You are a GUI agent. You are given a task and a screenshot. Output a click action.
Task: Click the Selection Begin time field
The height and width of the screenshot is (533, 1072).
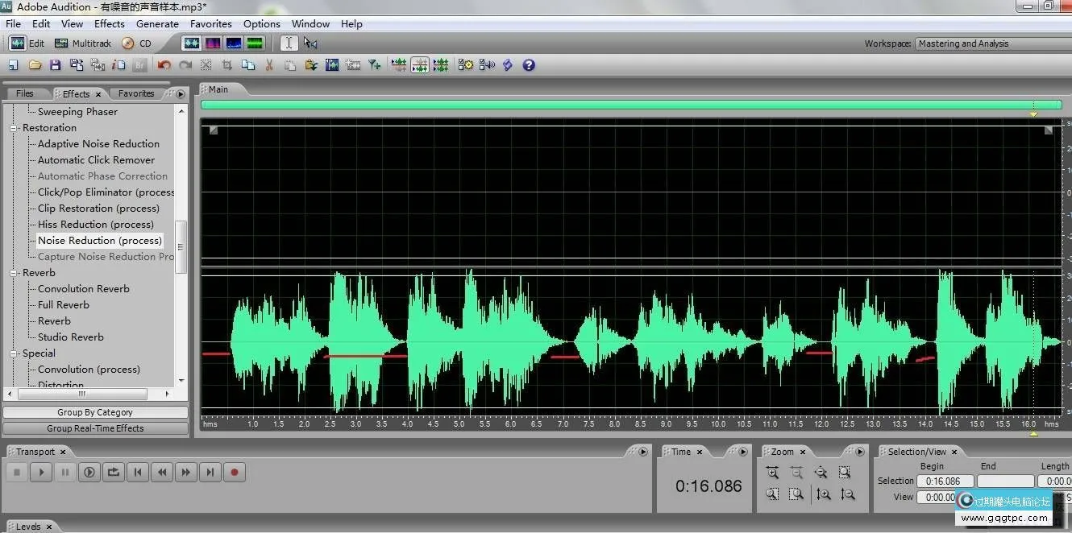[x=945, y=481]
